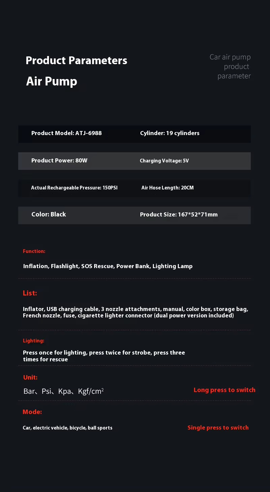Image resolution: width=270 pixels, height=492 pixels.
Task: Click the red 'Long press to switch' text
Action: pos(224,390)
